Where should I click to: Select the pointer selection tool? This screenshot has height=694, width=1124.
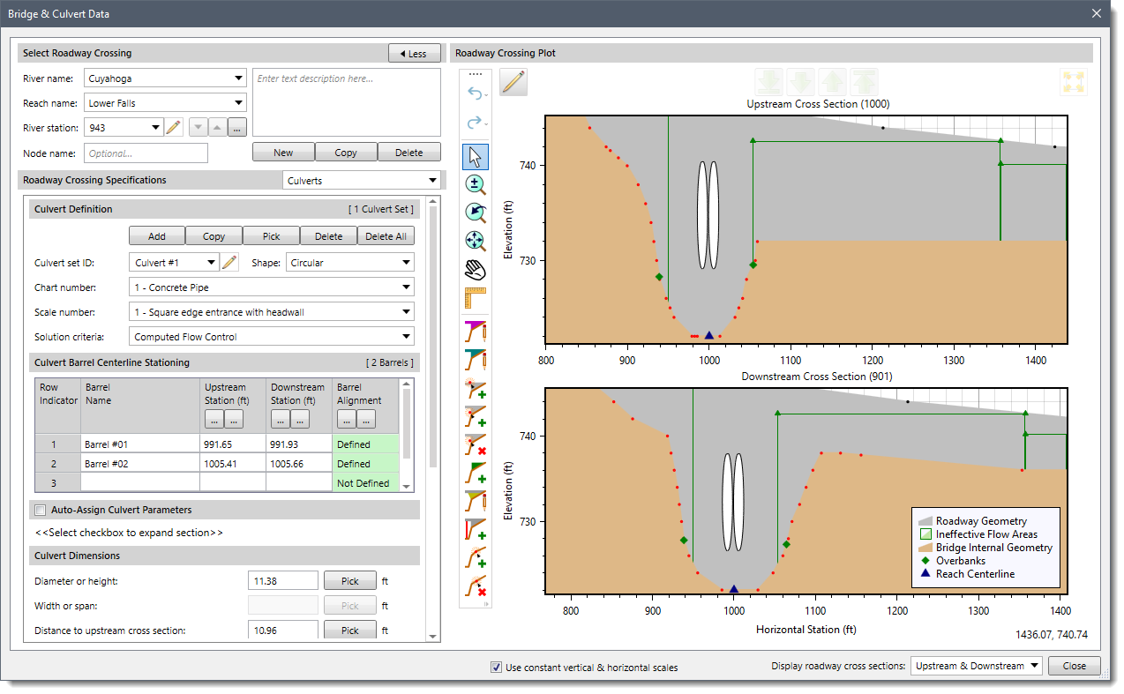pos(475,156)
